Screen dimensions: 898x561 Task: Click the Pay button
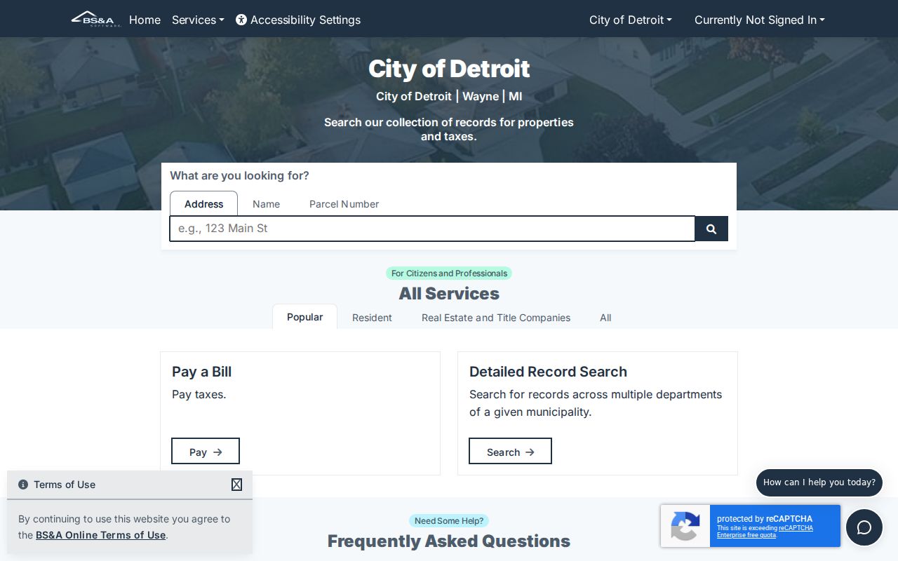(x=206, y=452)
